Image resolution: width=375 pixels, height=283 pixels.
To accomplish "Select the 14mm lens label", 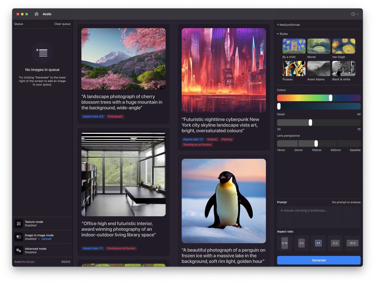I will 281,150.
